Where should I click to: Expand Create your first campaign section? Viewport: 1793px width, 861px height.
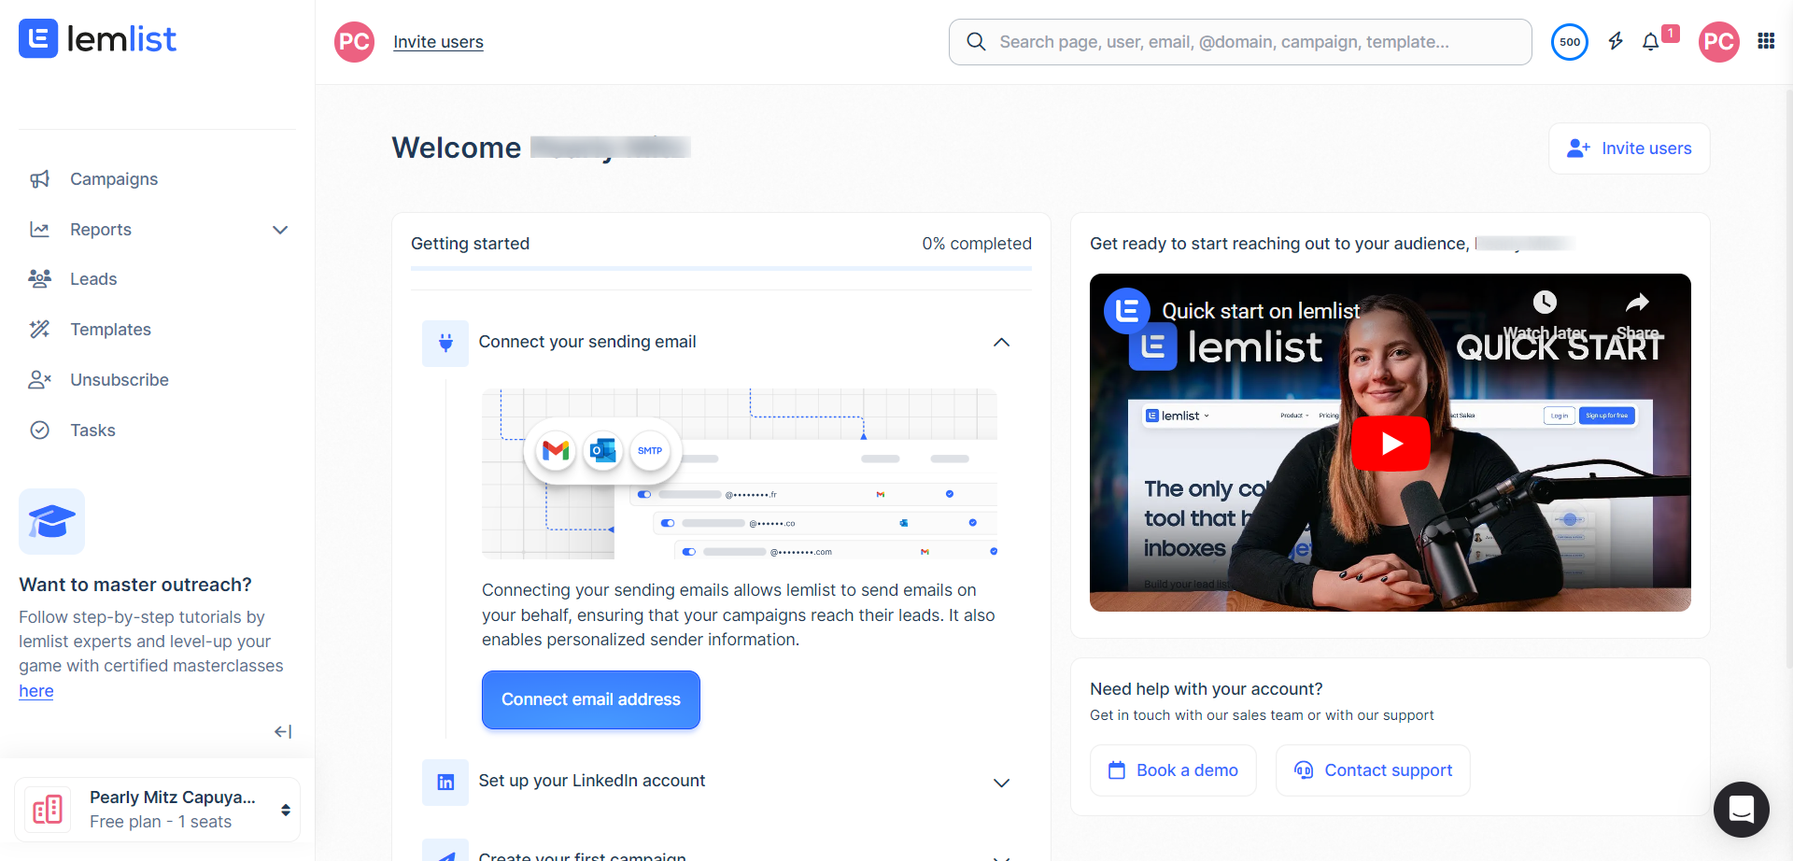[x=1001, y=856]
